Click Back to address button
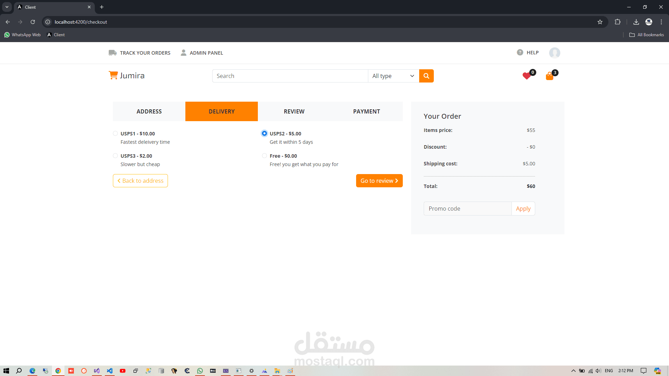Image resolution: width=669 pixels, height=376 pixels. (x=140, y=181)
